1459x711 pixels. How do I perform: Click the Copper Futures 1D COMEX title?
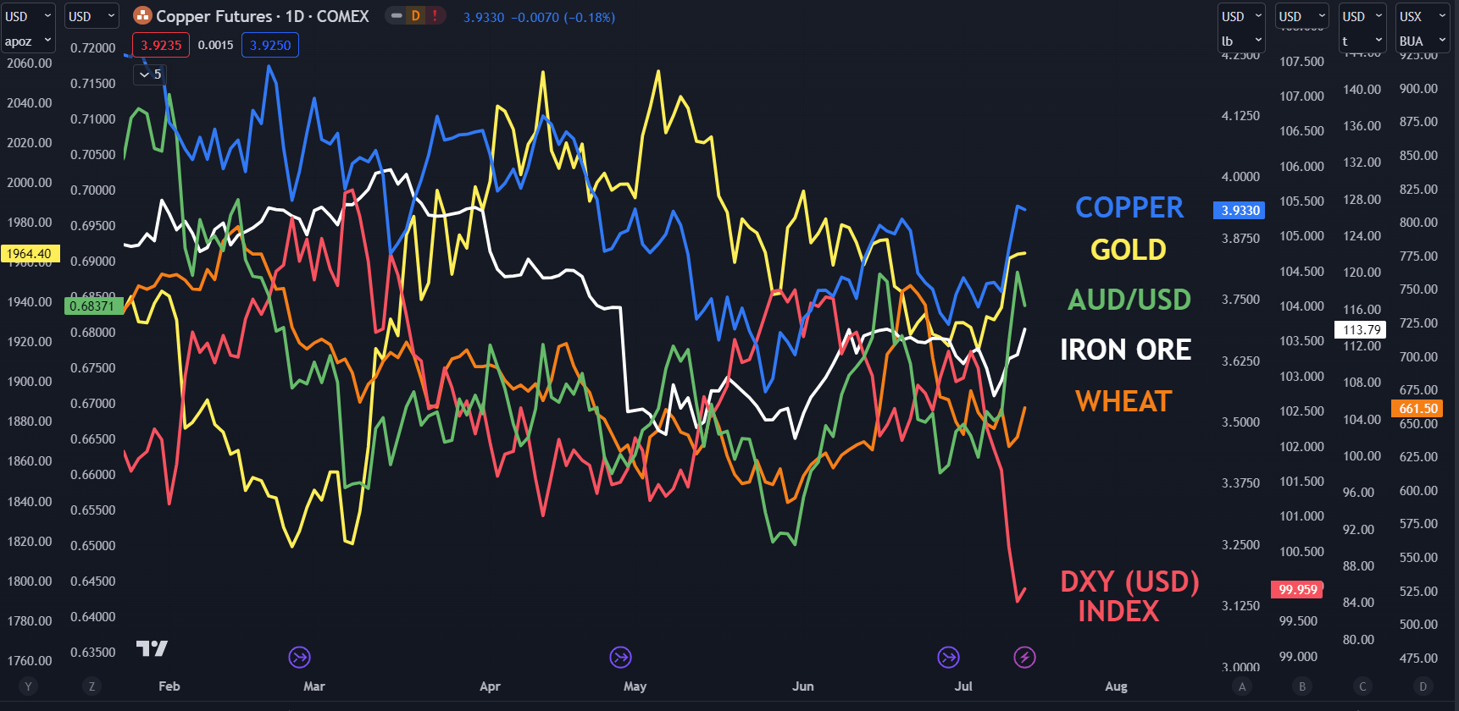263,16
